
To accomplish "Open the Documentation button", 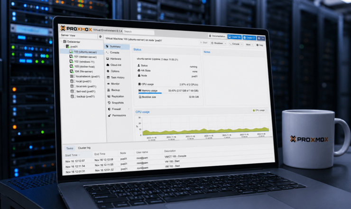I will [217, 36].
